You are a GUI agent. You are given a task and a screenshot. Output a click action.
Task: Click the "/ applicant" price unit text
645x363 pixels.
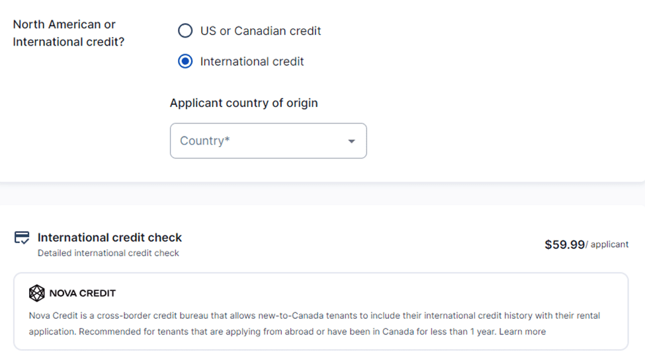click(607, 245)
